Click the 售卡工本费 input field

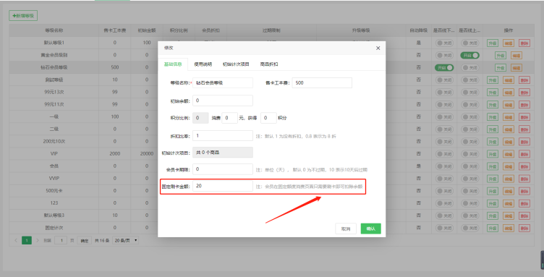click(322, 83)
